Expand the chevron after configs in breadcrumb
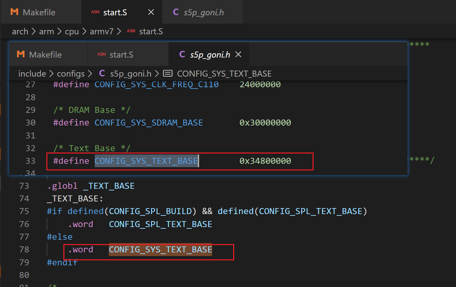 (90, 74)
